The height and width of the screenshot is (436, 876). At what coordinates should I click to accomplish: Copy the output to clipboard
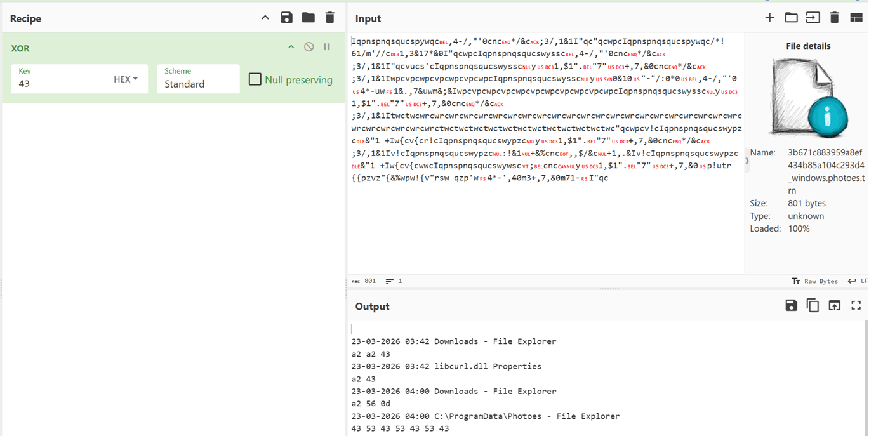pos(813,305)
